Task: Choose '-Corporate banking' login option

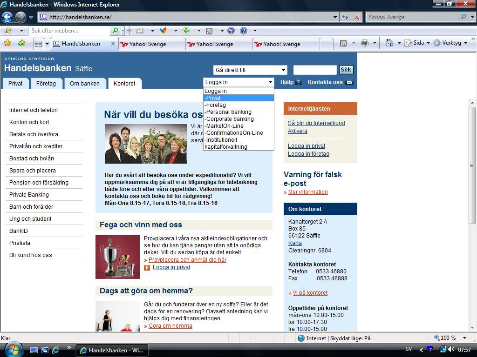Action: coord(238,119)
